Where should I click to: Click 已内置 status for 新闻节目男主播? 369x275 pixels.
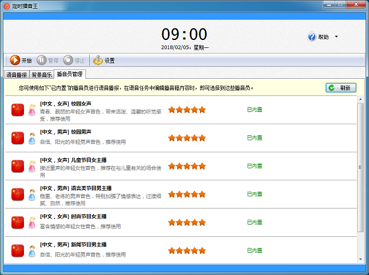pyautogui.click(x=255, y=250)
